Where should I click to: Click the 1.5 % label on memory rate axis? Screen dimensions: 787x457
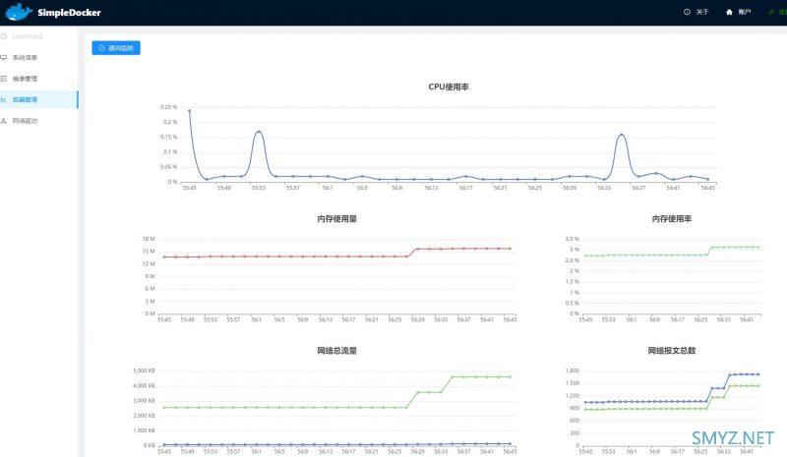(573, 282)
